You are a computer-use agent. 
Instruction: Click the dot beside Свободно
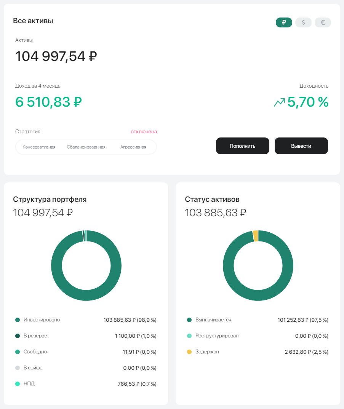[x=16, y=352]
